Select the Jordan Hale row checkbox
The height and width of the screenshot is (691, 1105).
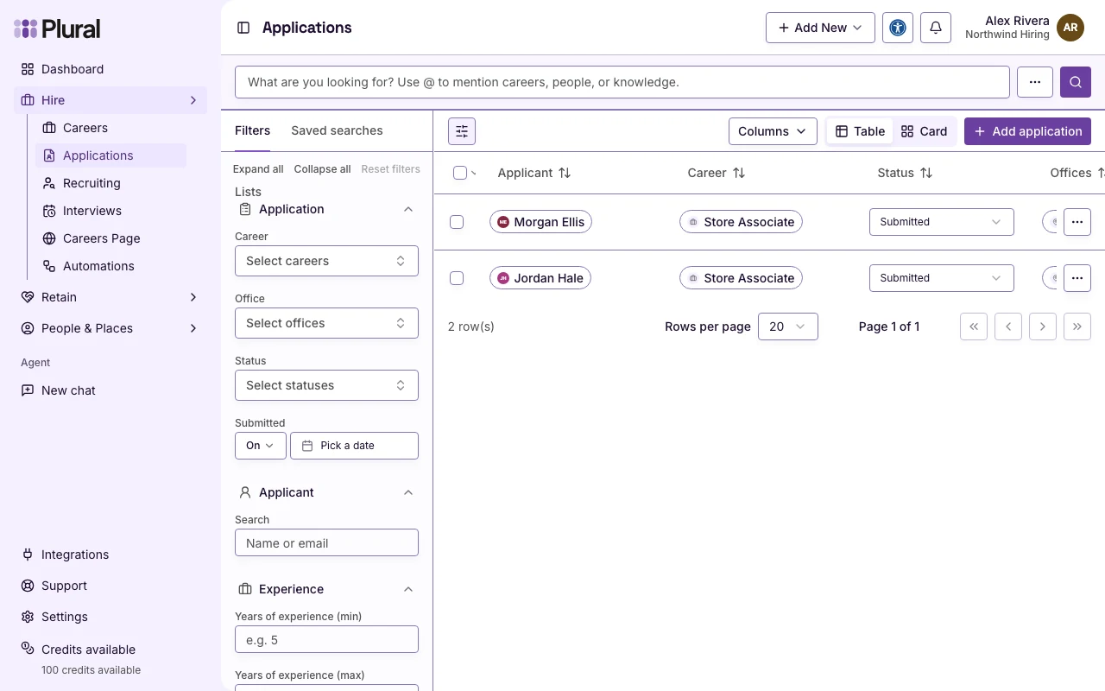coord(457,278)
